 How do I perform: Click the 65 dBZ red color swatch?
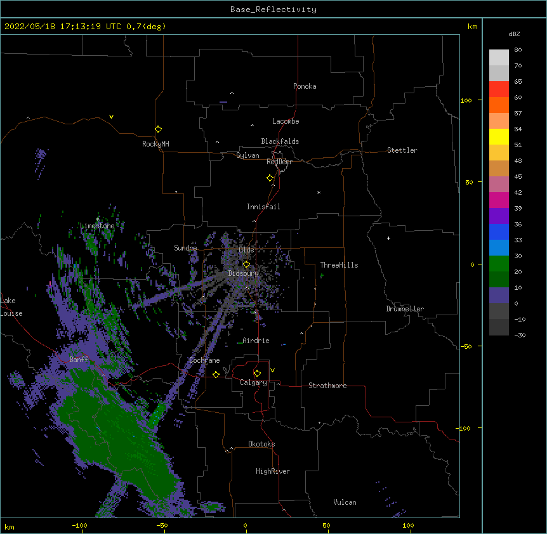coord(499,89)
